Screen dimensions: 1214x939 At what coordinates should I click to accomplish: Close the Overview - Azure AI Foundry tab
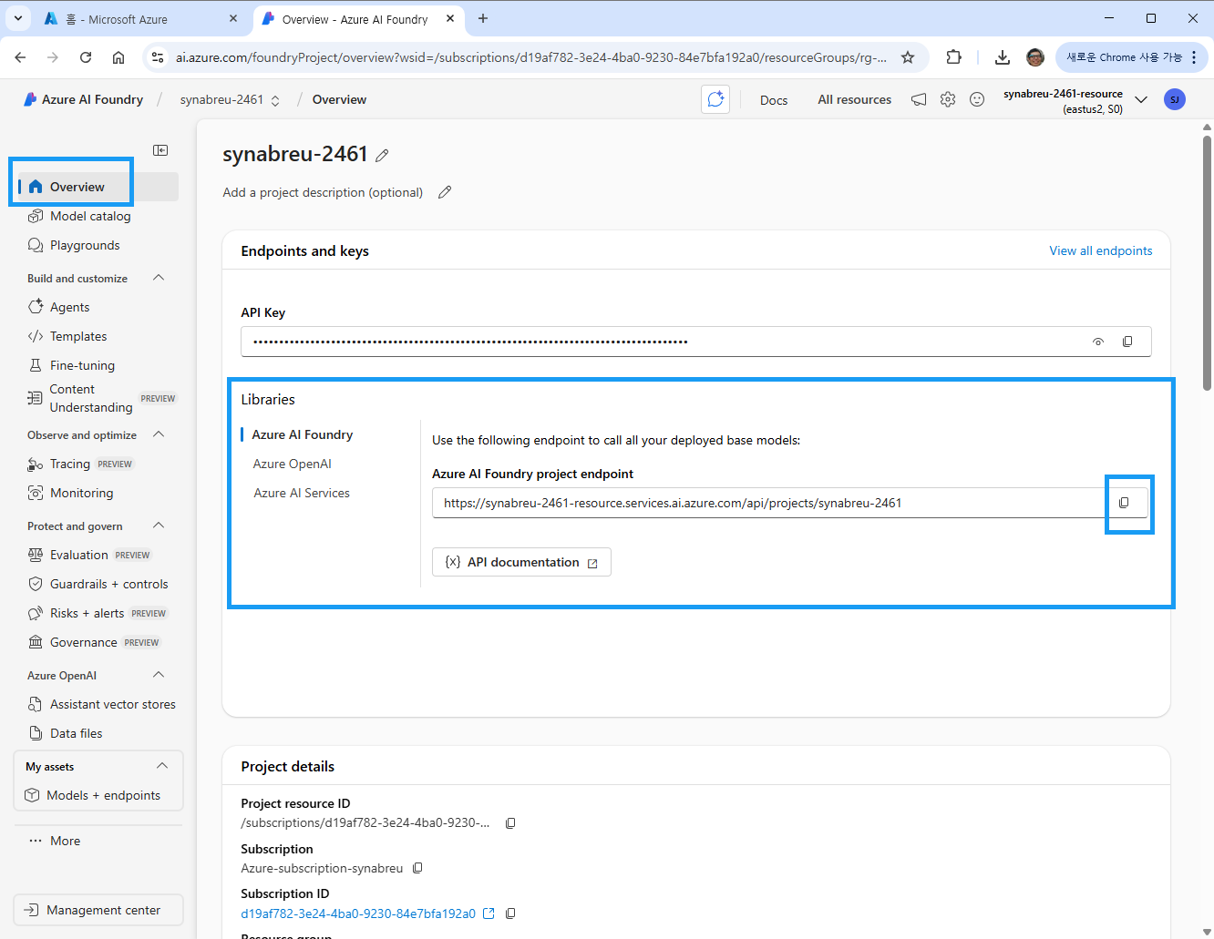pyautogui.click(x=450, y=19)
